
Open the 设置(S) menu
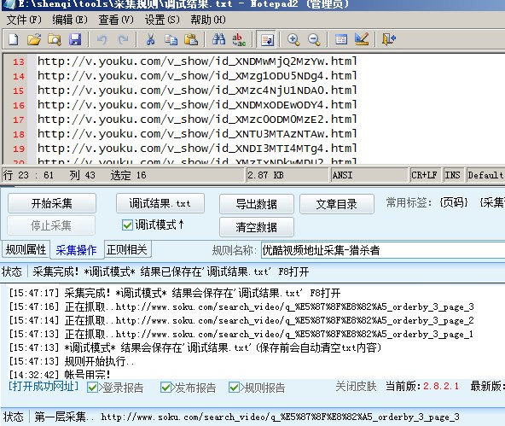(162, 20)
